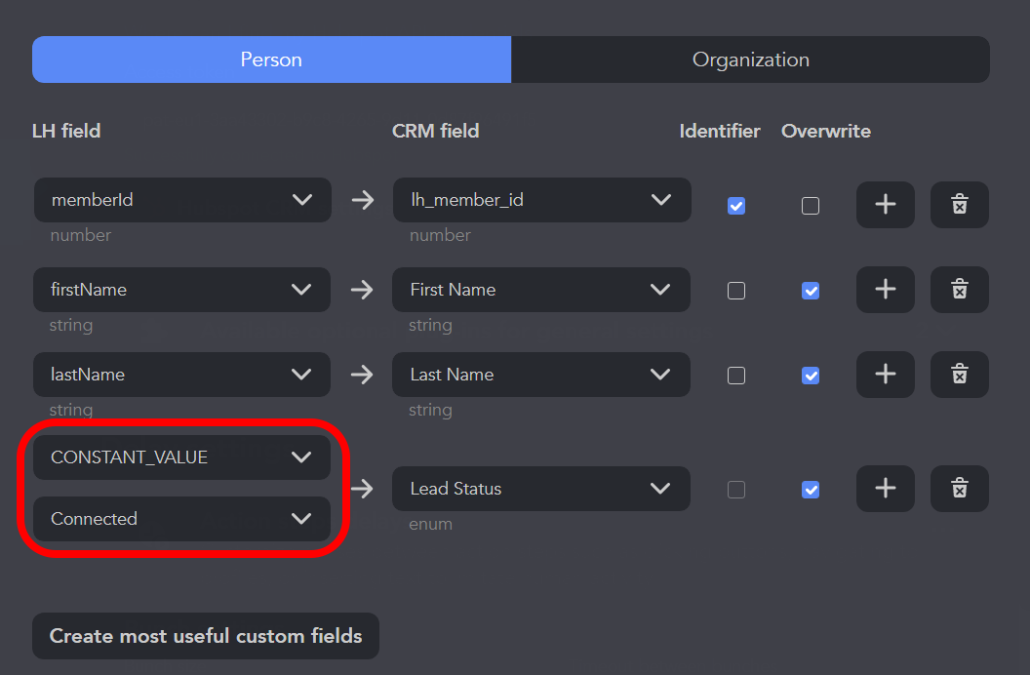
Task: Add a mapping row after memberId
Action: [885, 204]
